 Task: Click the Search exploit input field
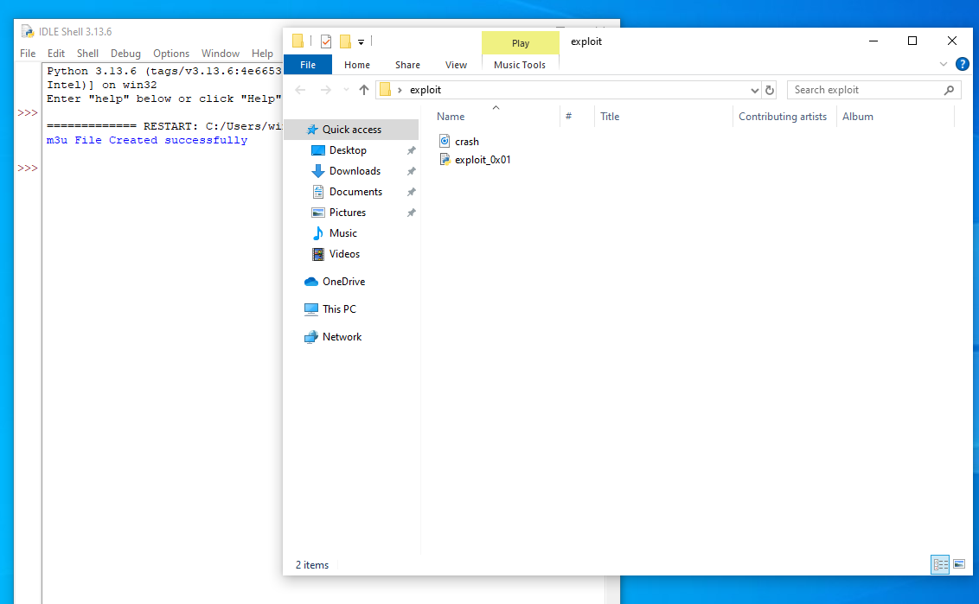pos(865,90)
